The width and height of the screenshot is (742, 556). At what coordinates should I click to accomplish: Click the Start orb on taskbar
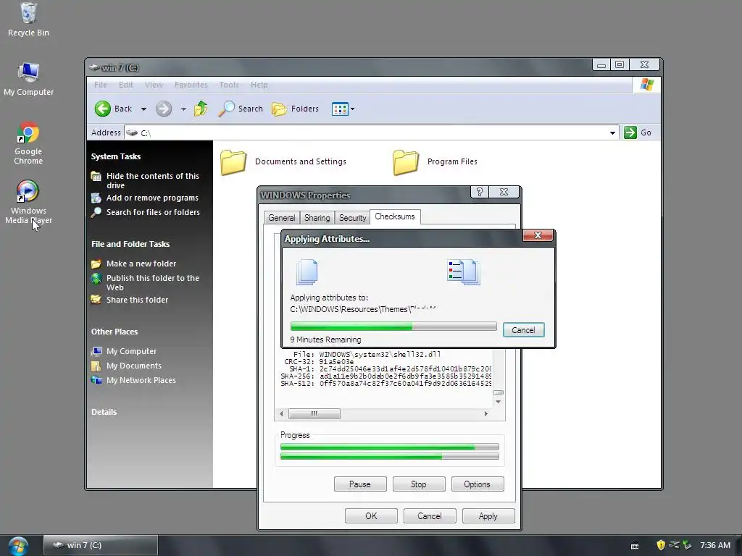click(x=18, y=546)
